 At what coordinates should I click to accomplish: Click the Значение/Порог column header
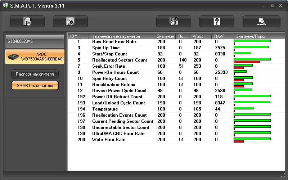(x=259, y=36)
